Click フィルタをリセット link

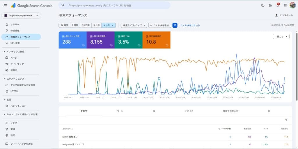[x=190, y=25]
